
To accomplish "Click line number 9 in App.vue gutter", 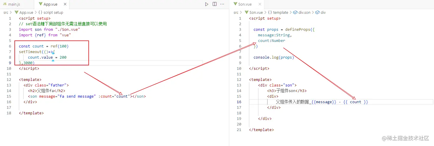I will coord(10,63).
